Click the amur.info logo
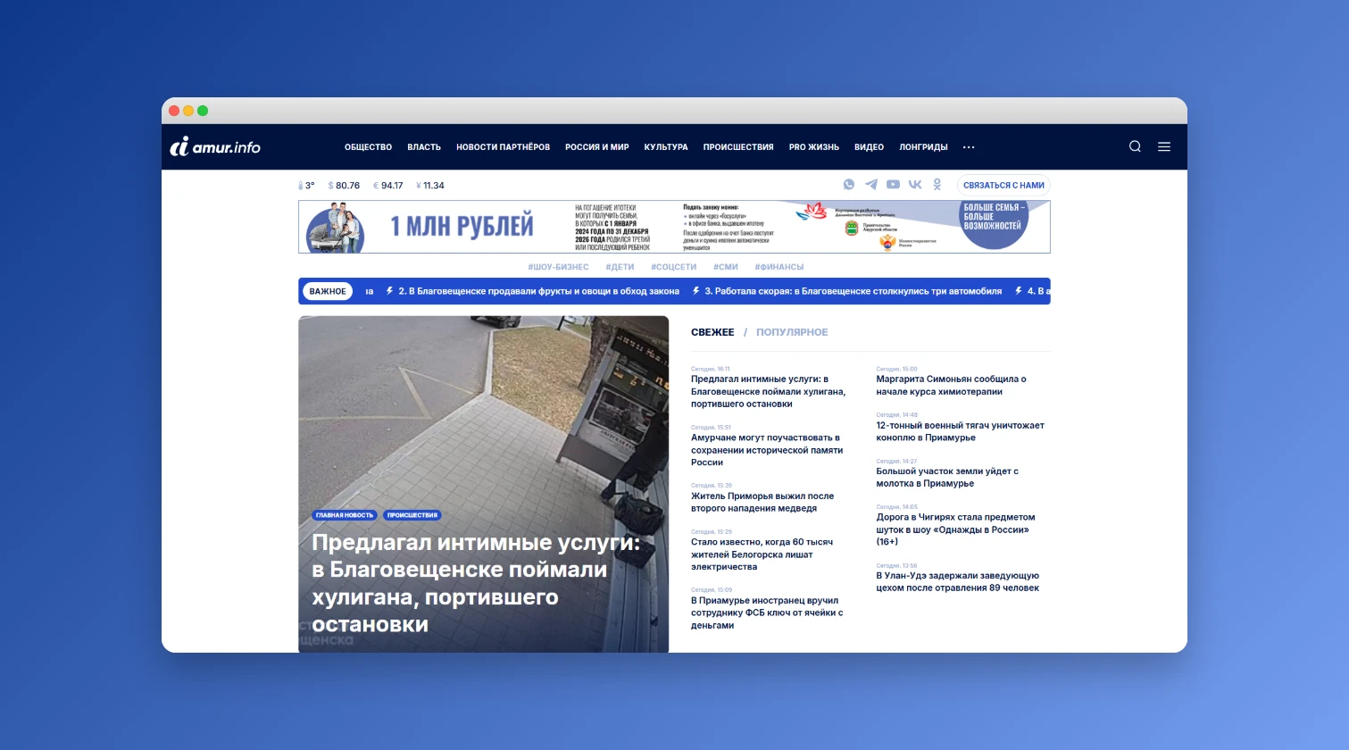Image resolution: width=1349 pixels, height=750 pixels. (x=214, y=146)
